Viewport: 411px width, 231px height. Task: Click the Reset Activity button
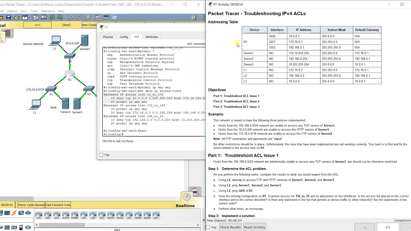coord(255,227)
